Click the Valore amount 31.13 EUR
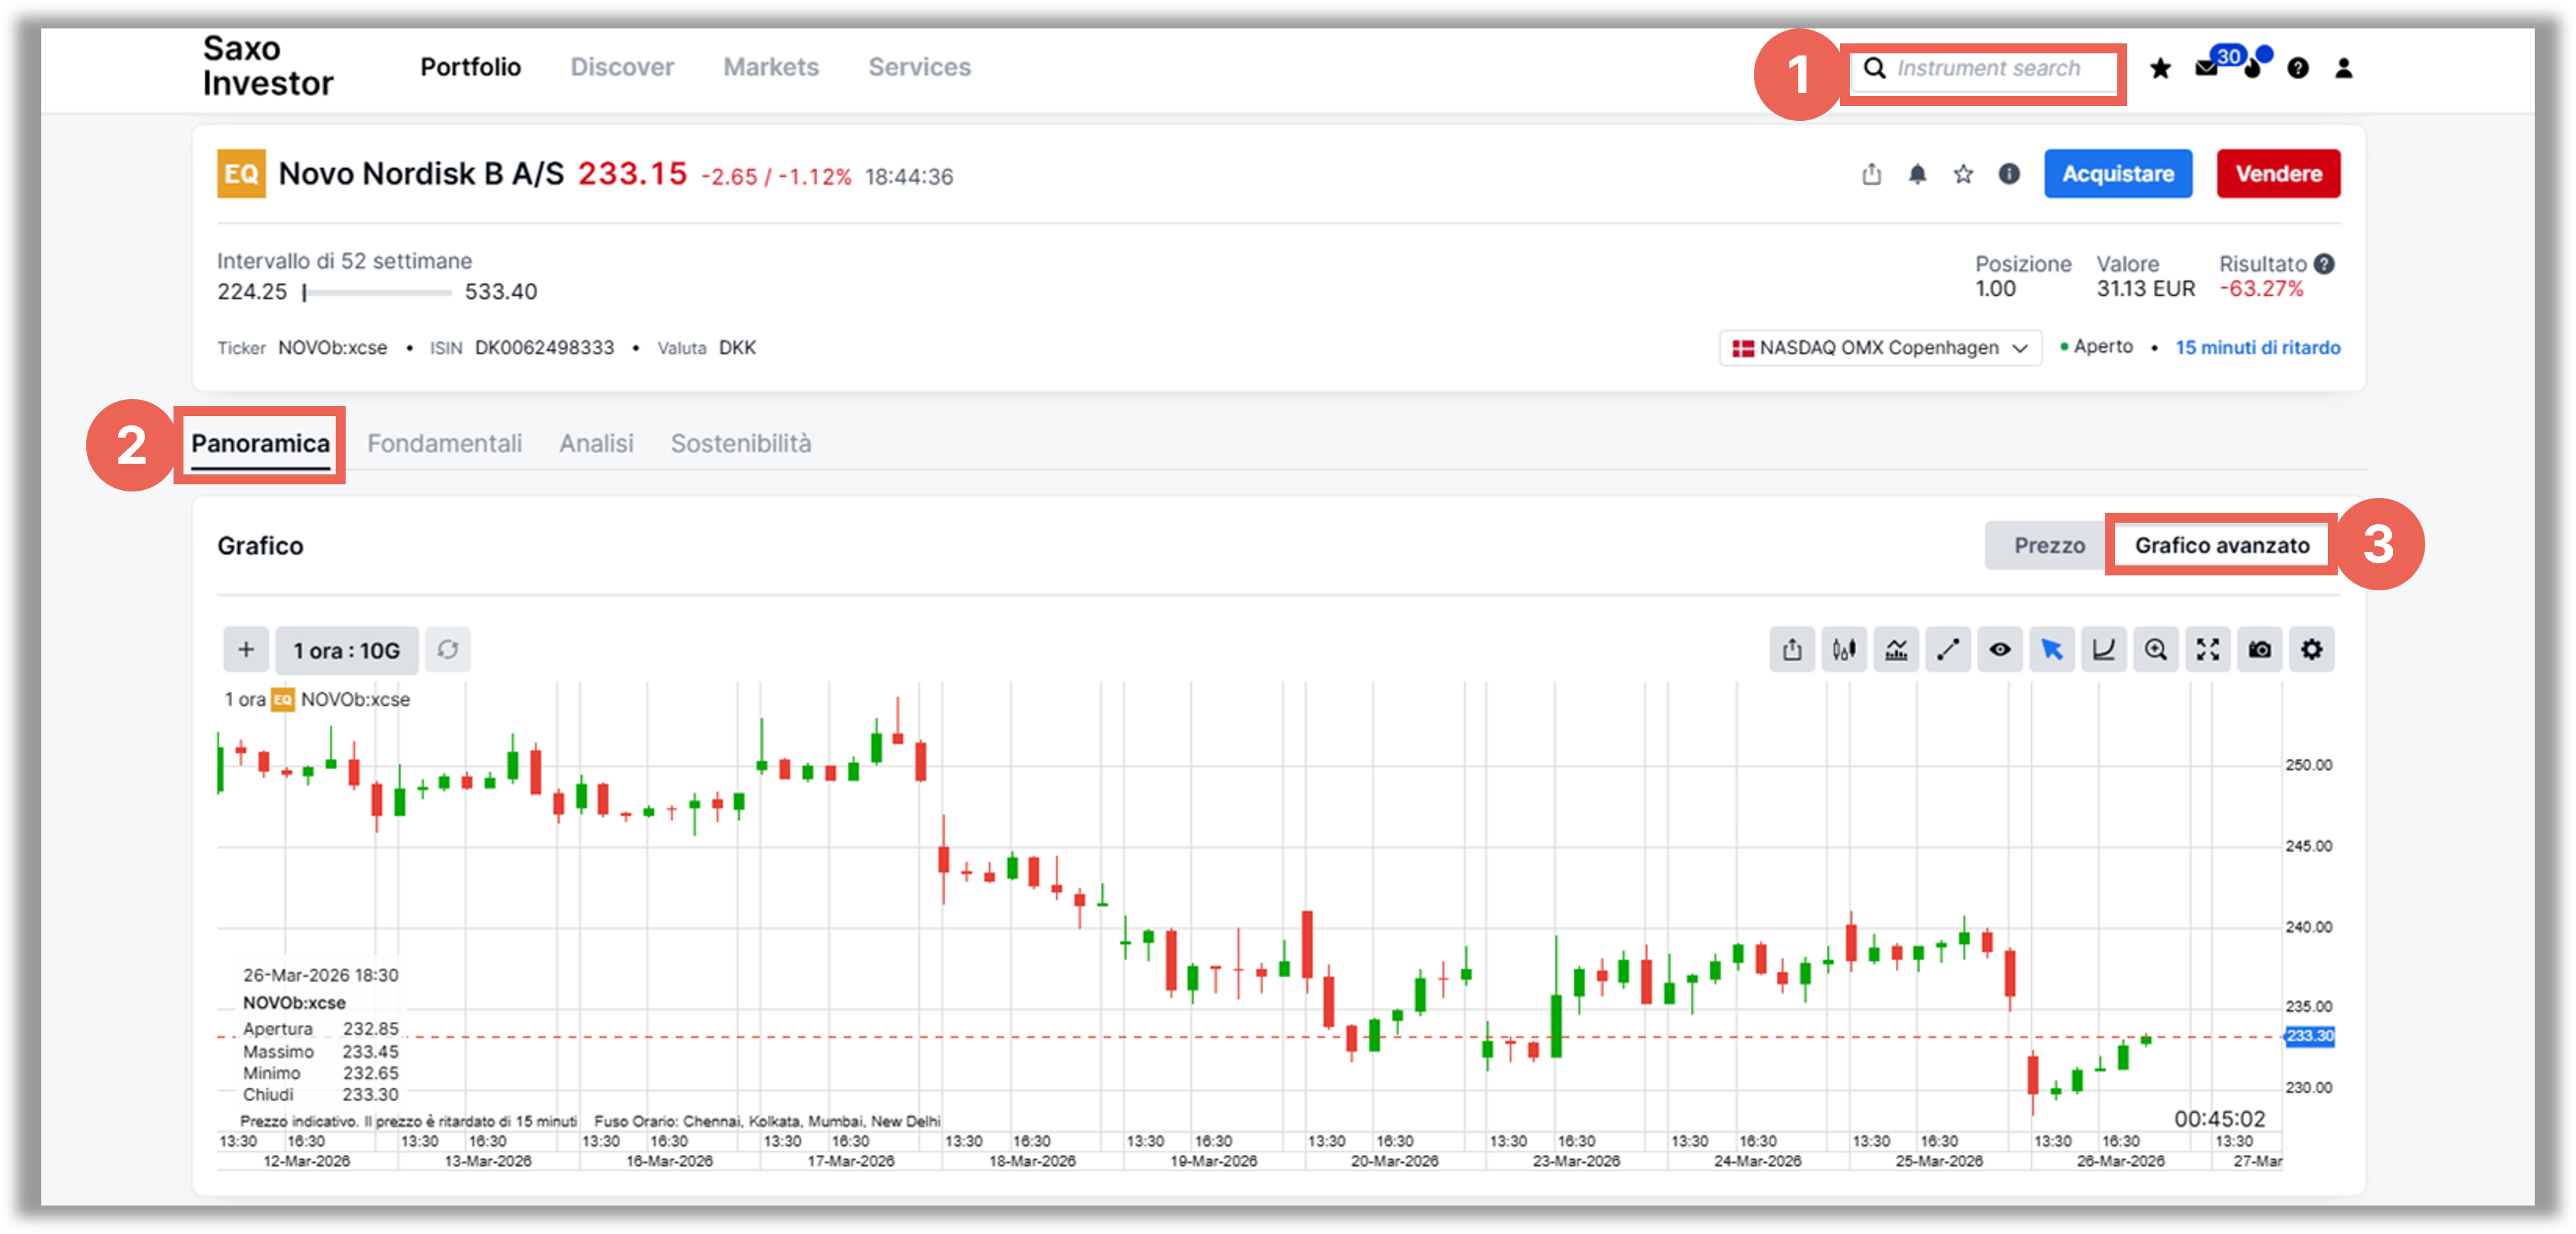 [x=2146, y=289]
